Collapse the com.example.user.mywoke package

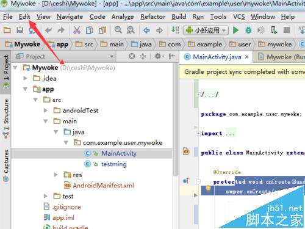(x=66, y=143)
